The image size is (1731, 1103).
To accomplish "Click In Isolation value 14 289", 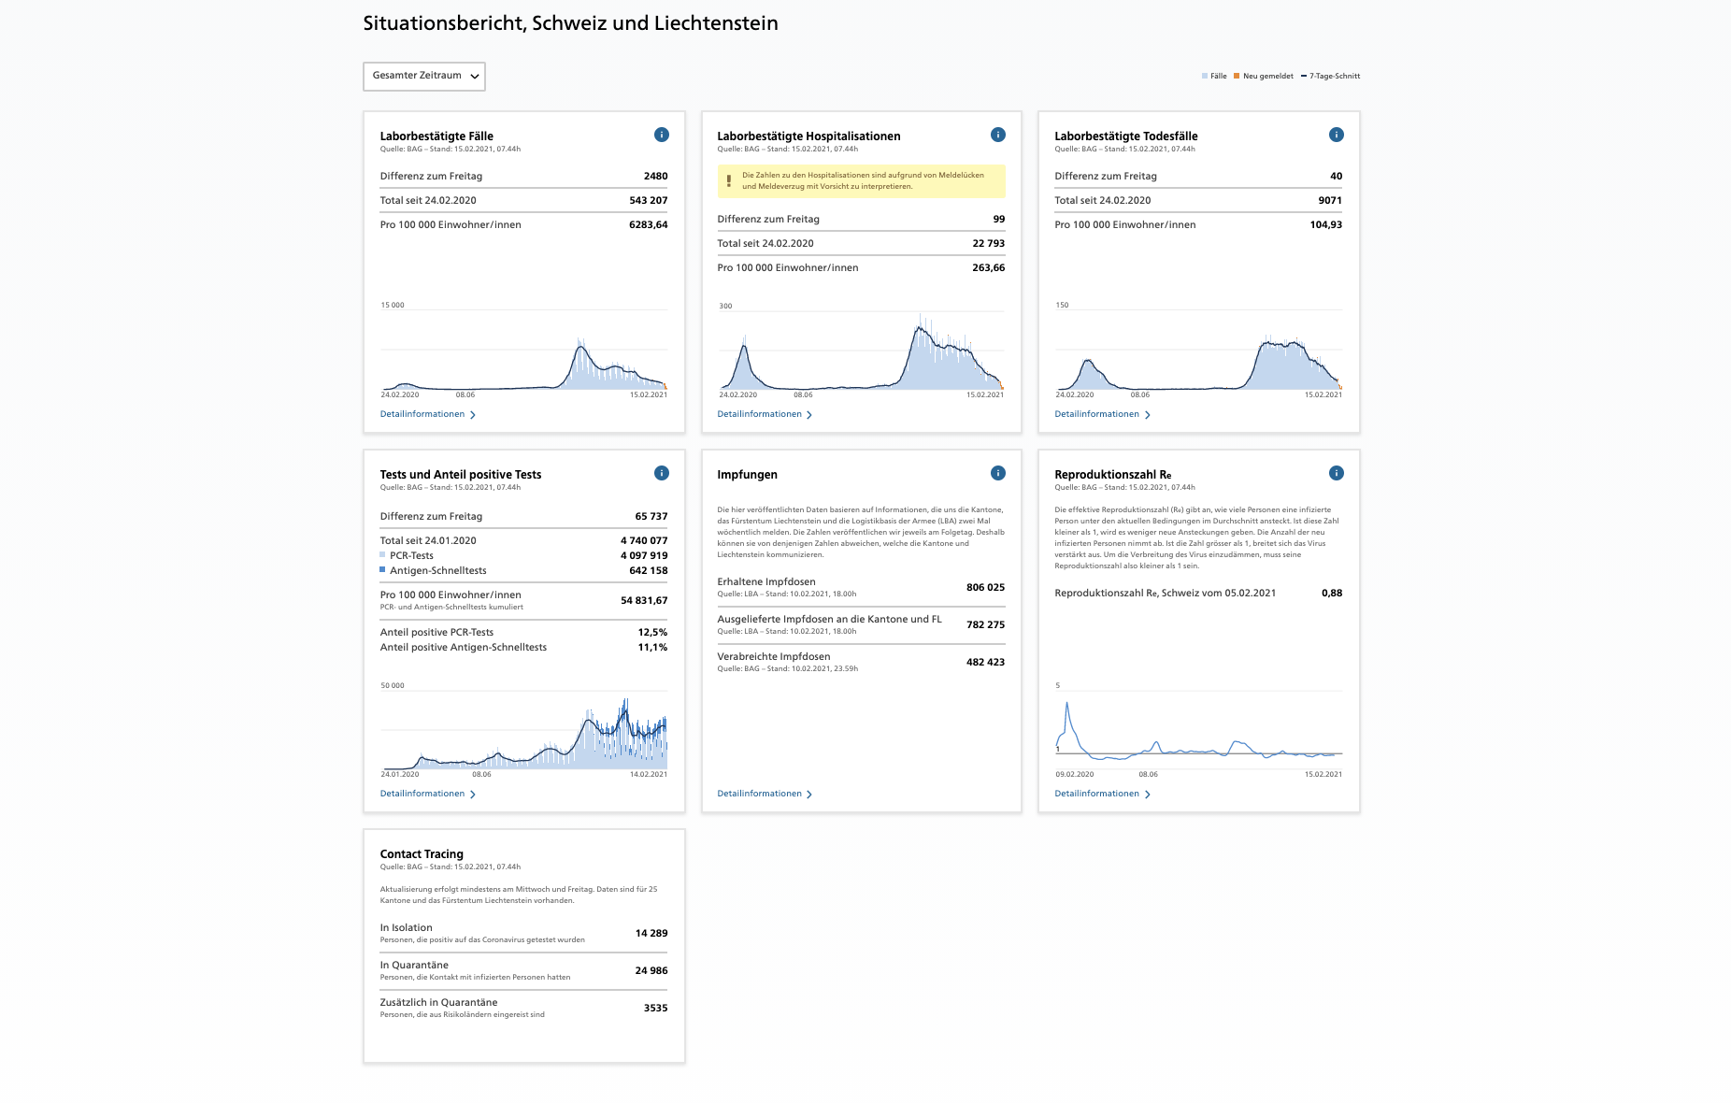I will click(651, 933).
